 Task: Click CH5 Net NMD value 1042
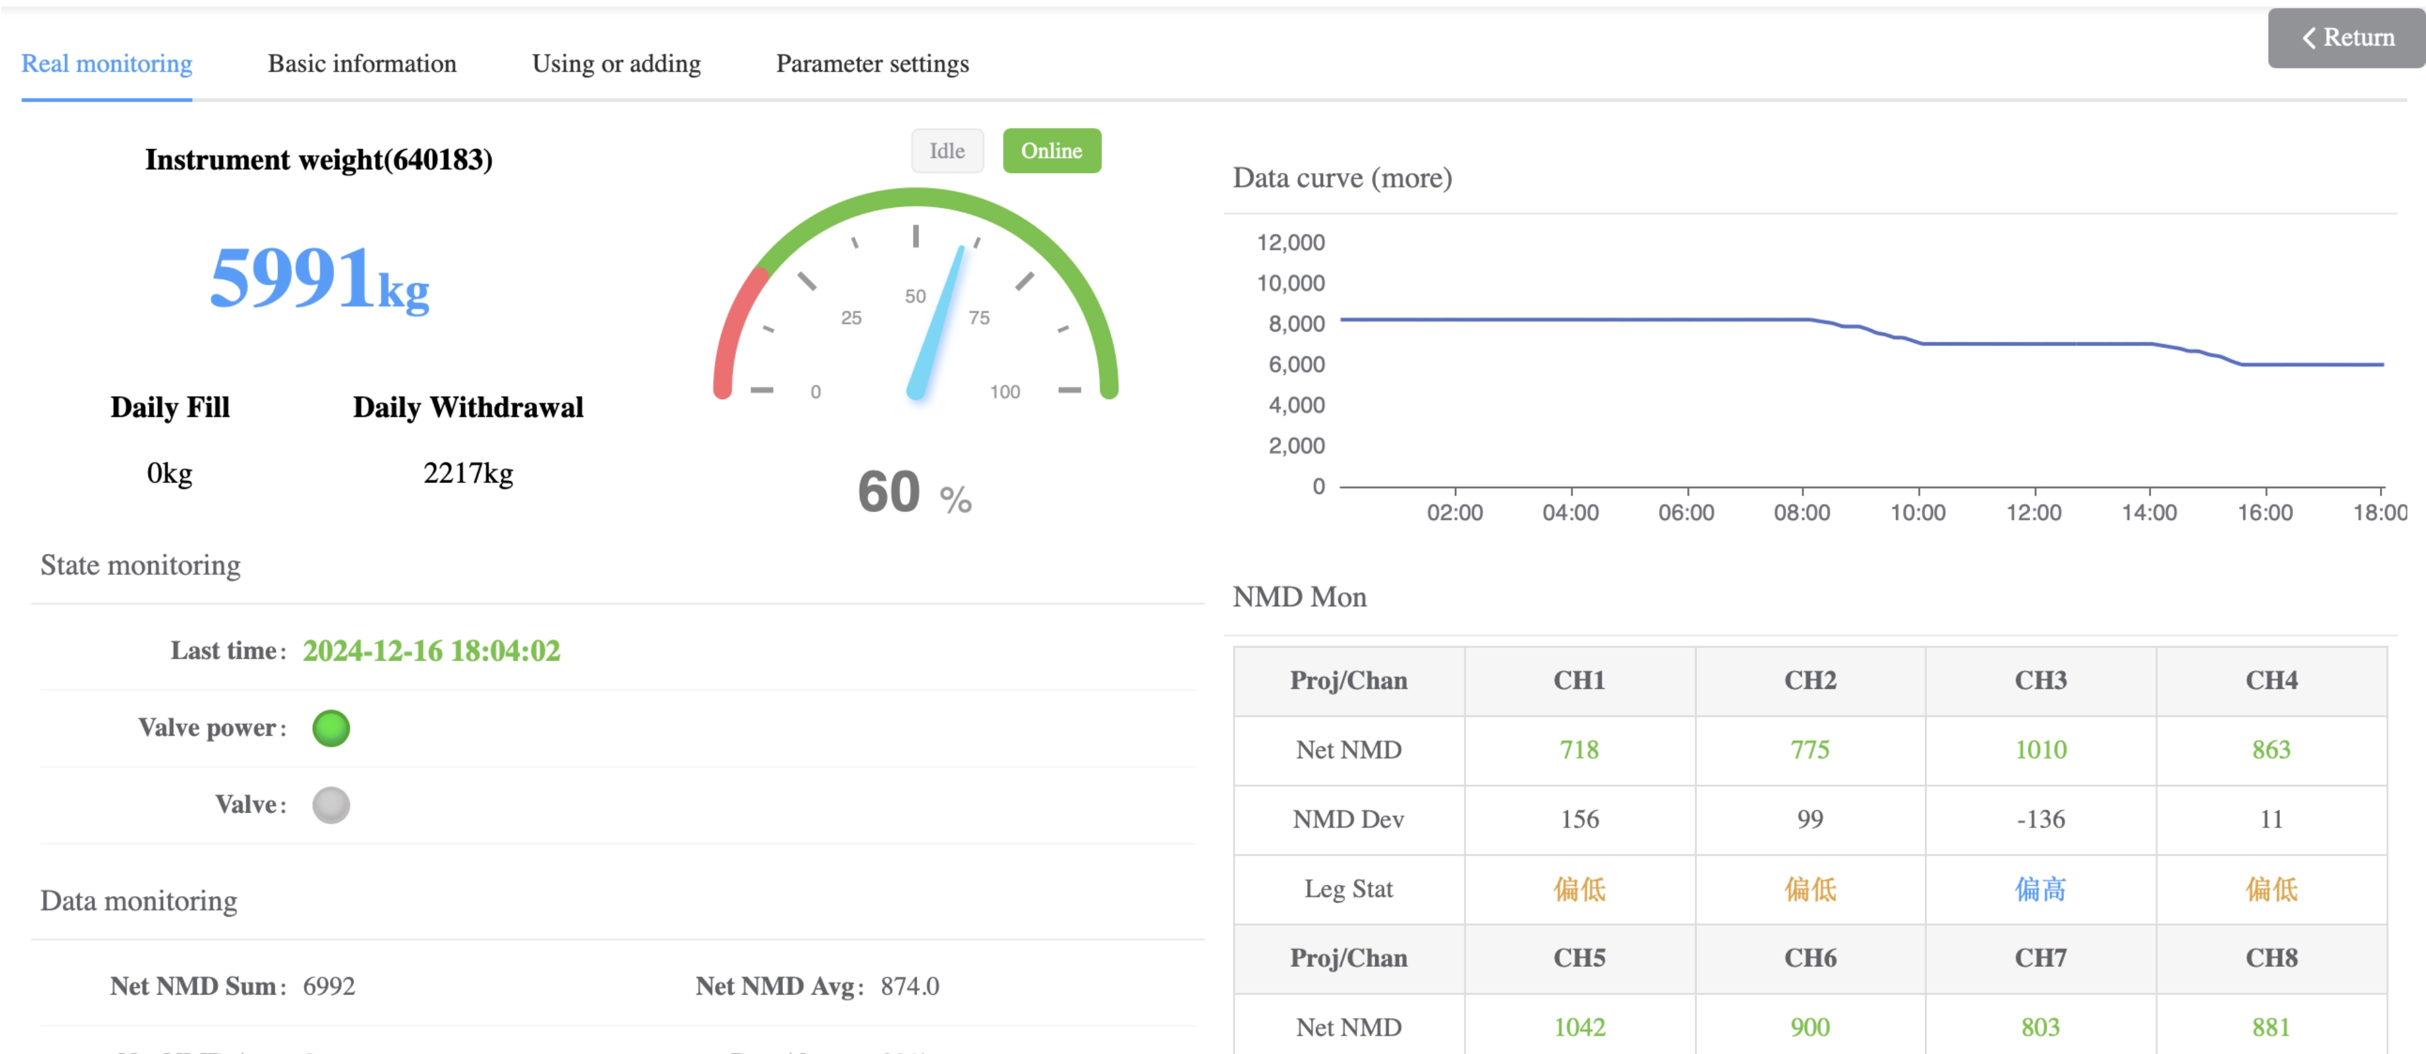[x=1579, y=1027]
